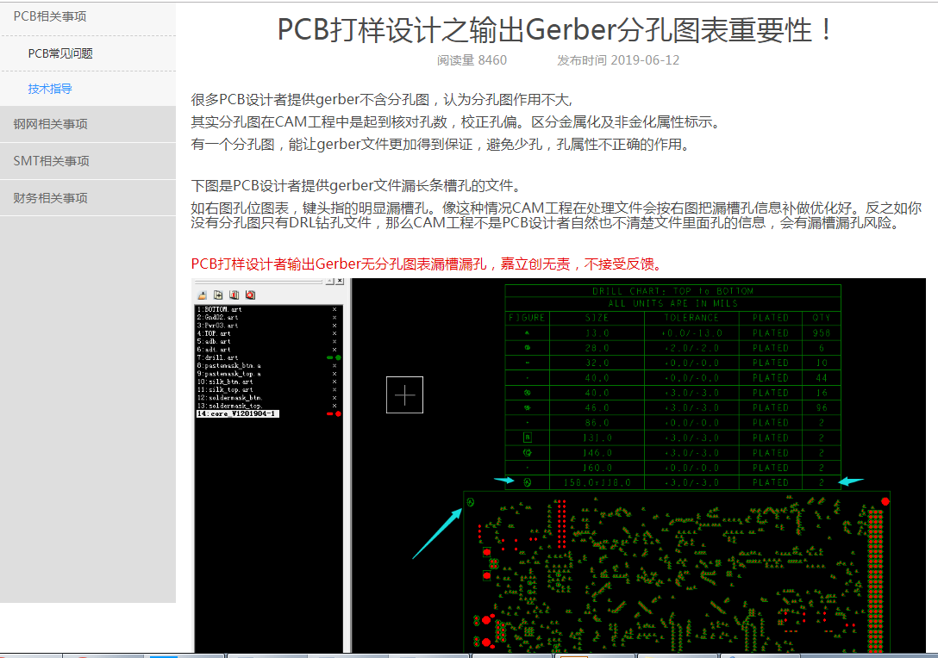Open the SMT相关事项 sidebar section

(x=88, y=161)
